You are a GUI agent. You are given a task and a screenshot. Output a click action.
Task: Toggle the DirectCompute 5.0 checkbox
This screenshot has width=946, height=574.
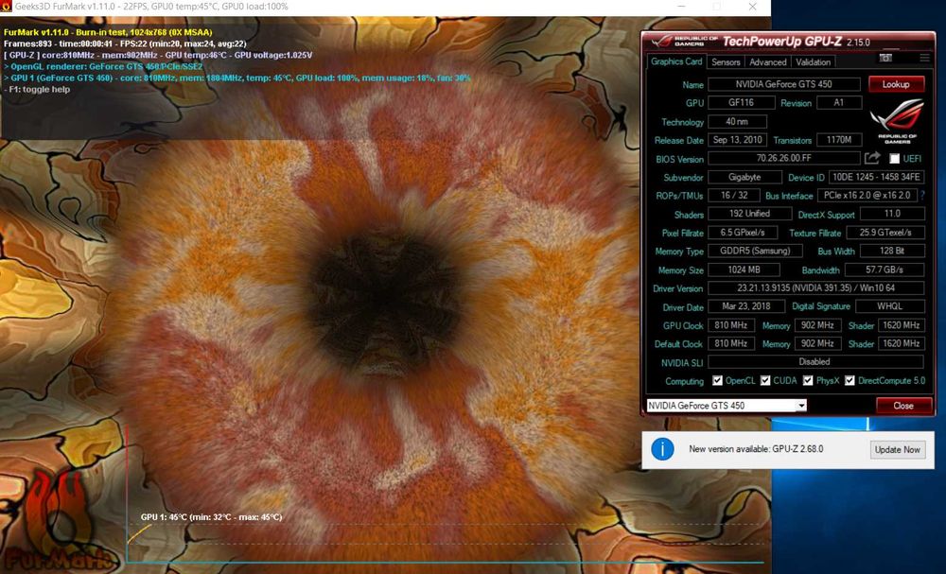tap(850, 380)
